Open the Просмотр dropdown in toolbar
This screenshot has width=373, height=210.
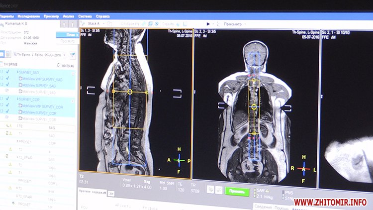(x=235, y=24)
